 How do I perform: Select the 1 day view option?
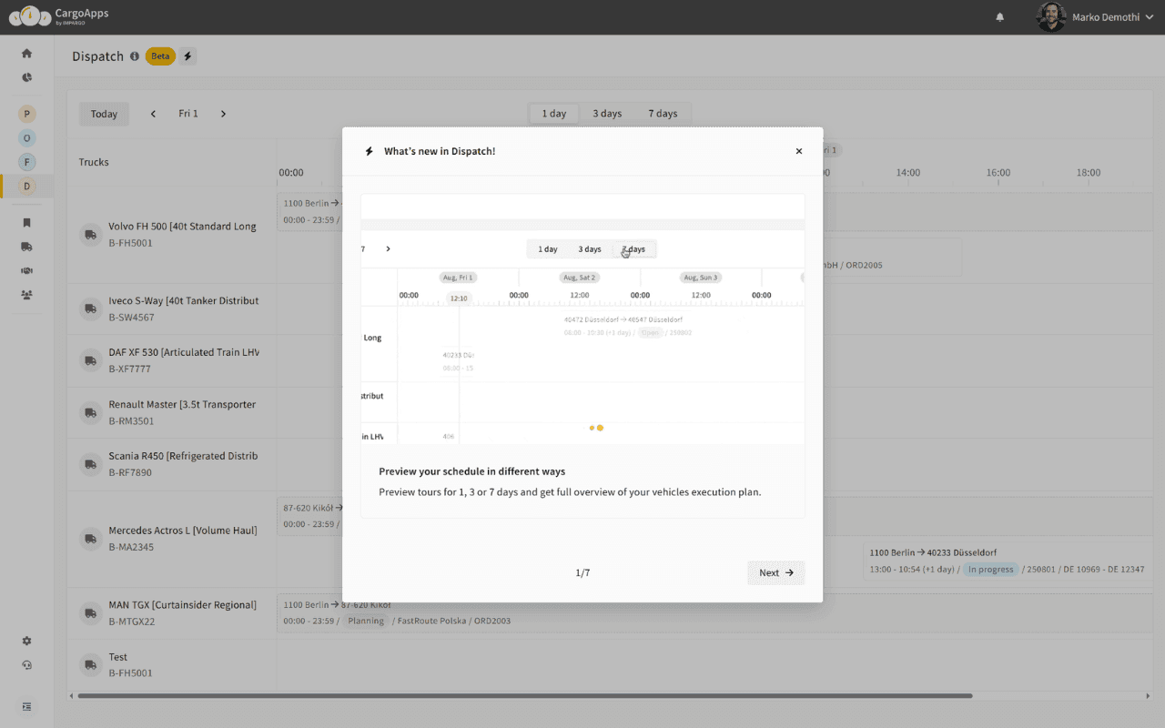(x=553, y=113)
